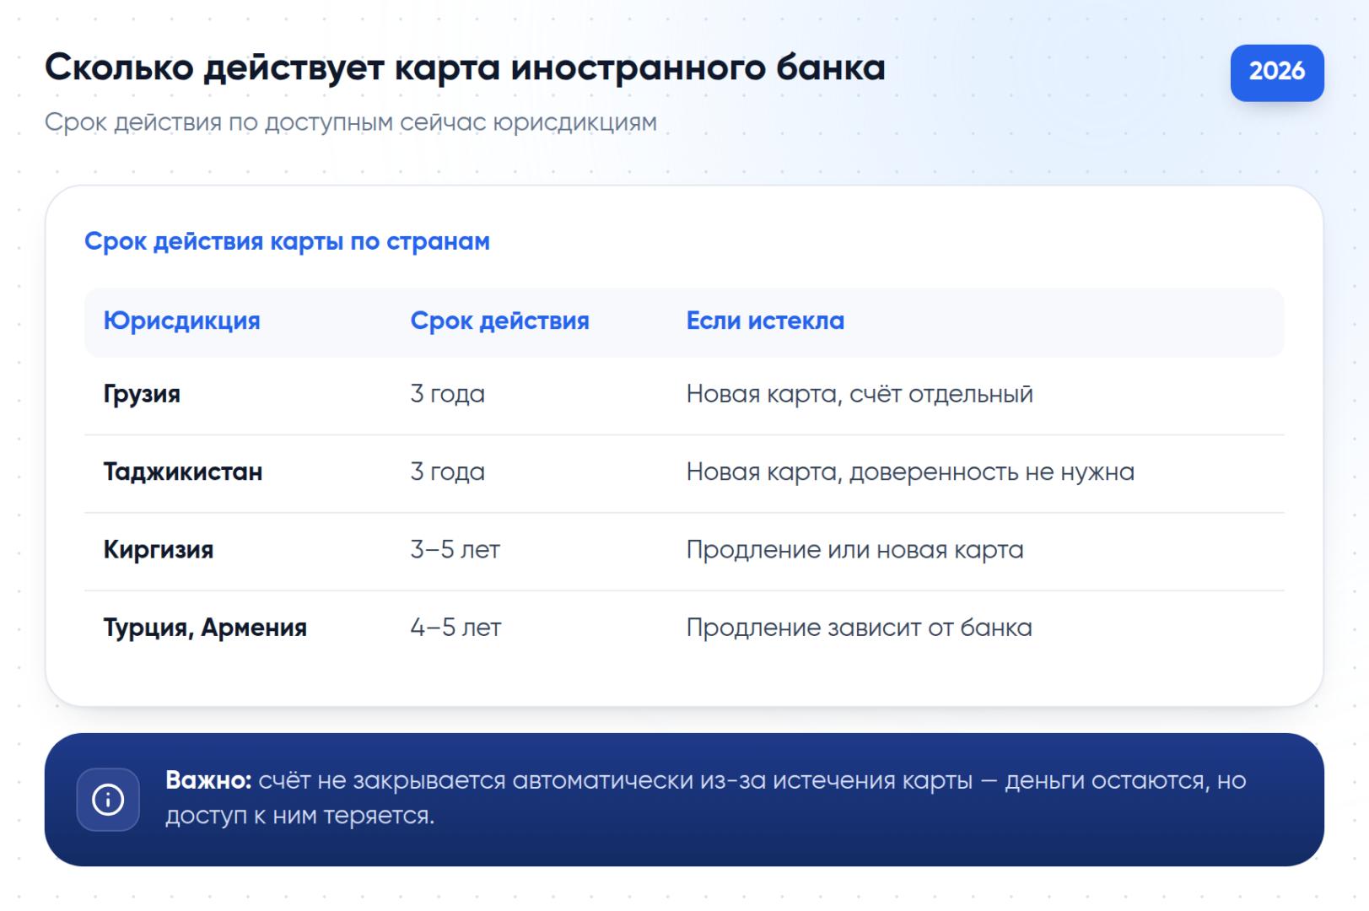1369x911 pixels.
Task: Click the '3–5 лет' value for Киргизия
Action: 455,550
